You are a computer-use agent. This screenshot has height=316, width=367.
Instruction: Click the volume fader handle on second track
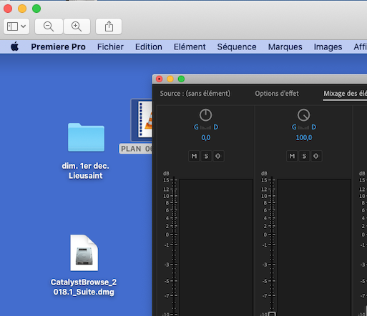coord(272,314)
